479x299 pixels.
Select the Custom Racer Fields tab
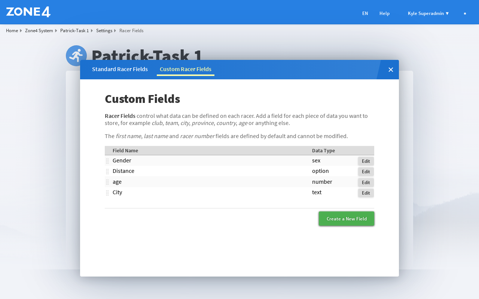[186, 69]
